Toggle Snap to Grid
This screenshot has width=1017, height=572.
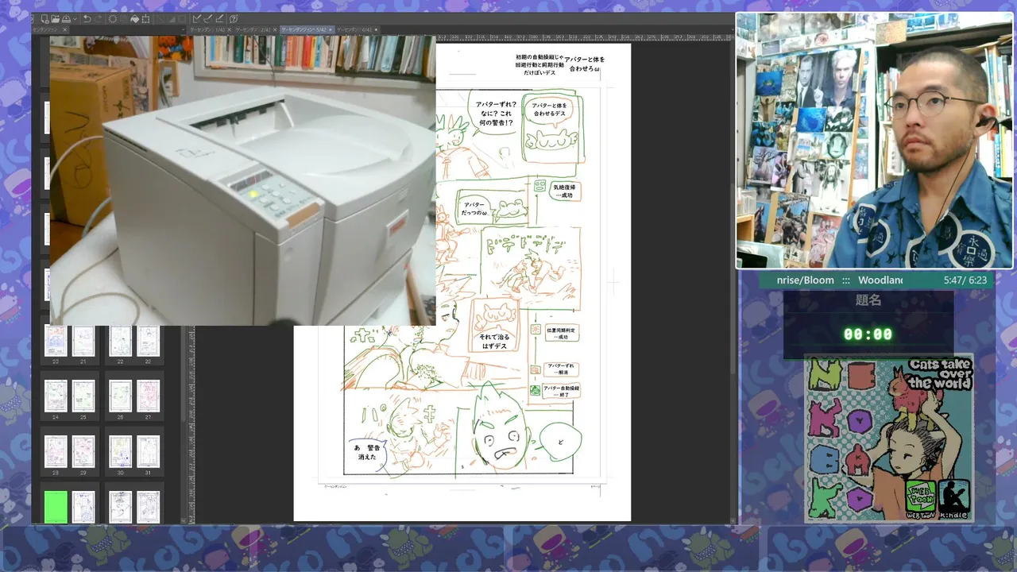pyautogui.click(x=219, y=18)
